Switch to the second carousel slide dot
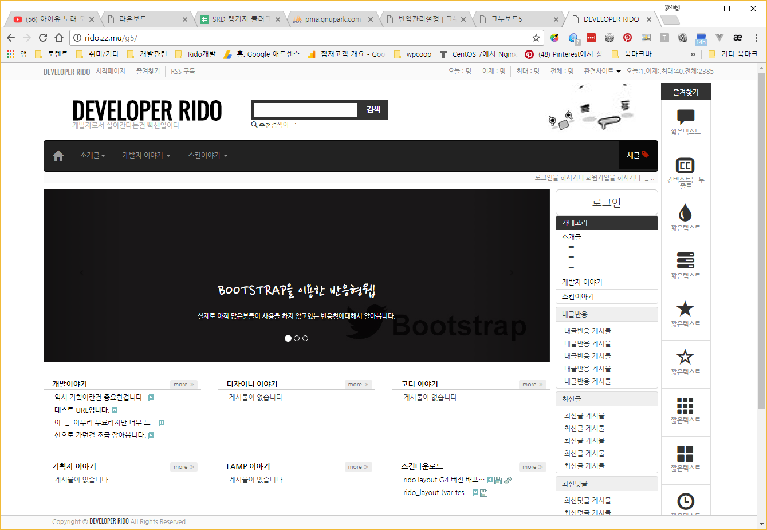This screenshot has width=767, height=530. 297,338
